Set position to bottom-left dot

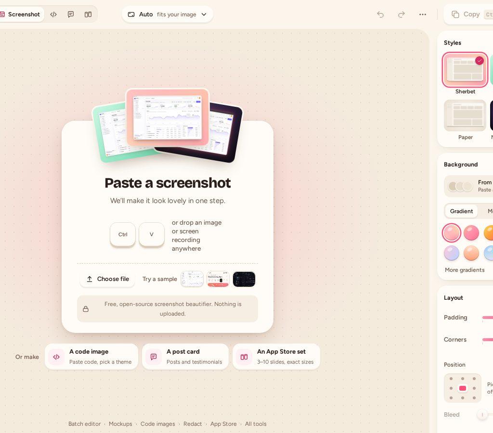coord(451,398)
